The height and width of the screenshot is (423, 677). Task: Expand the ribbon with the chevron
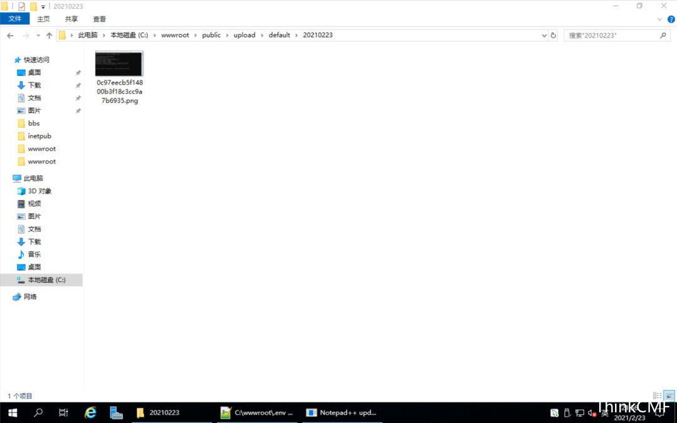(659, 19)
